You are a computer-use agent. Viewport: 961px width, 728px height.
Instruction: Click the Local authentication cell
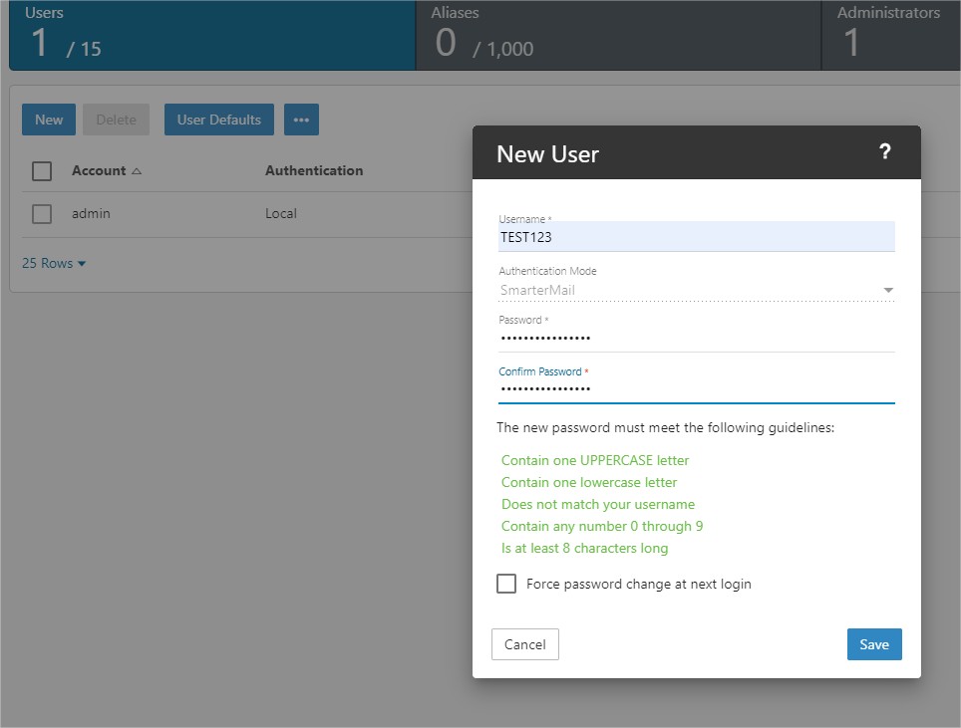(x=281, y=214)
